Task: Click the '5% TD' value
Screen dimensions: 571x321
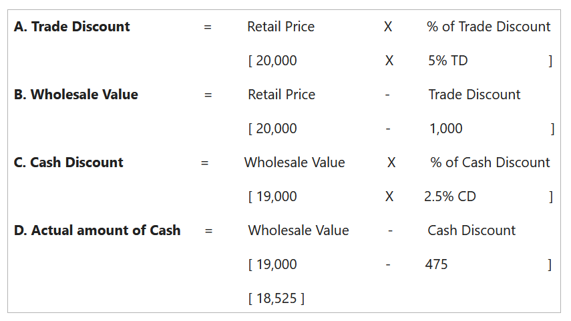Action: (x=447, y=61)
